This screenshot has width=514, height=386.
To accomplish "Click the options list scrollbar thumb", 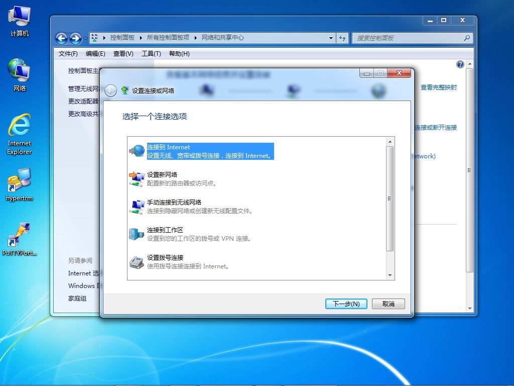I will pos(390,199).
